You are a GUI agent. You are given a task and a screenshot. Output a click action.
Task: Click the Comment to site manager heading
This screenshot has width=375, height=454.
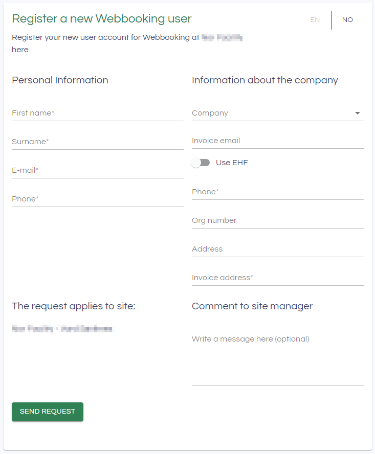252,306
